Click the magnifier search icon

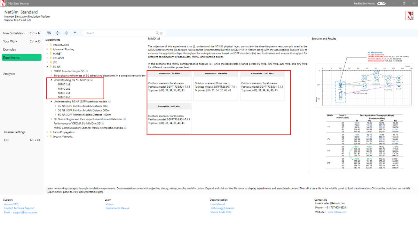click(157, 33)
